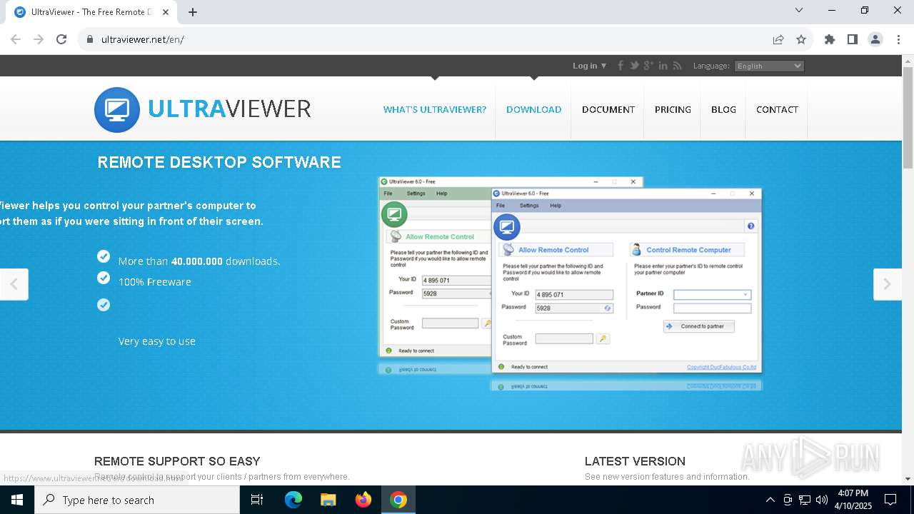Open the Chrome extensions puzzle icon

[830, 39]
